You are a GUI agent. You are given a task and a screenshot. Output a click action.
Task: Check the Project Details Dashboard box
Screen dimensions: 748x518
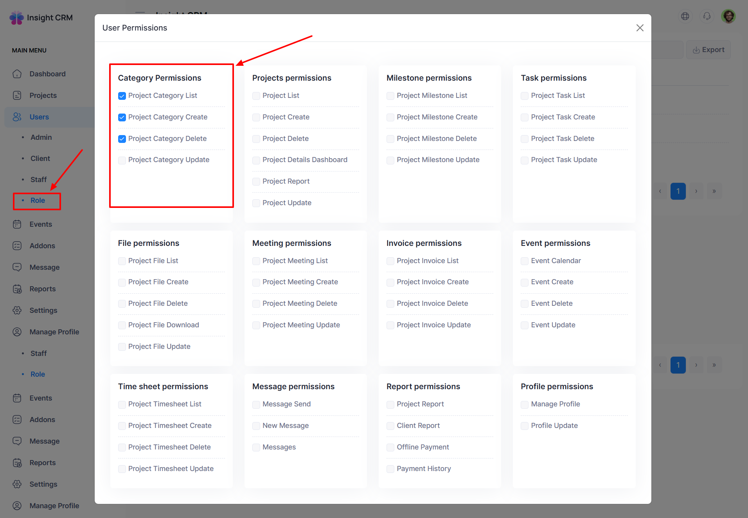[x=256, y=160]
